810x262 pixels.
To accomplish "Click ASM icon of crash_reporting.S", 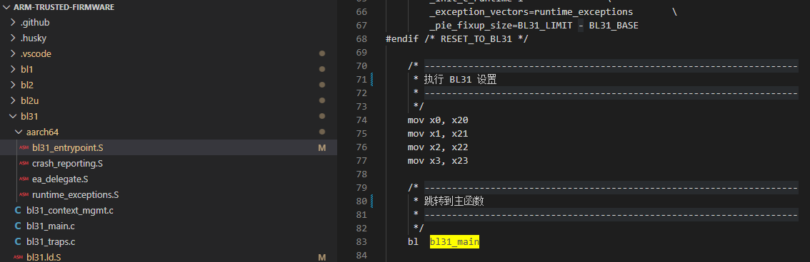I will click(24, 163).
